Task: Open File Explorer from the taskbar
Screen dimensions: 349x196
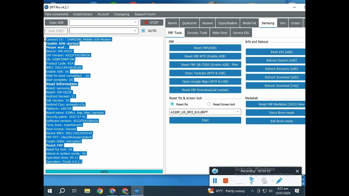Action: (x=87, y=191)
